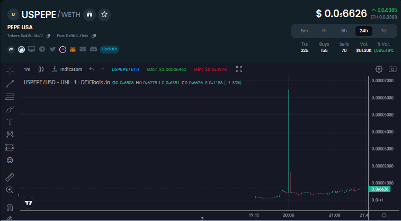The height and width of the screenshot is (221, 401).
Task: Copy the Pair address 0x9b3..f1bb
Action: (x=94, y=36)
